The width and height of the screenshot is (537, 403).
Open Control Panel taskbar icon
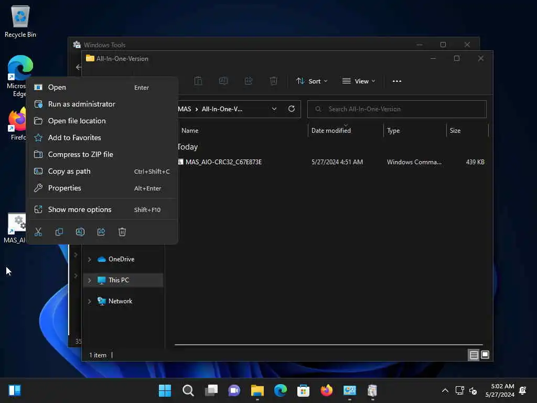click(349, 390)
